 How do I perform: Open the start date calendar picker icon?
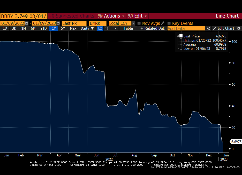click(x=27, y=23)
